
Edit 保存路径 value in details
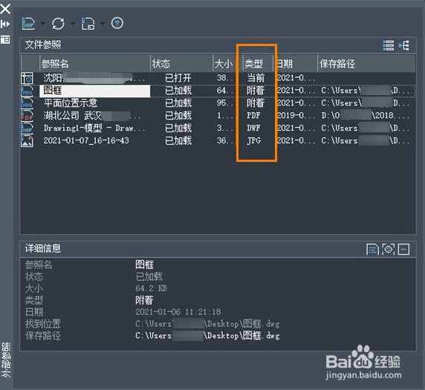[x=207, y=336]
